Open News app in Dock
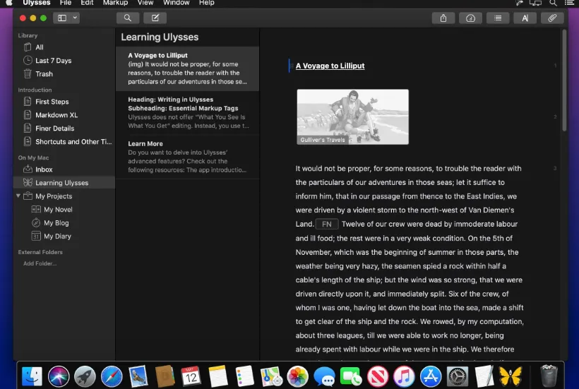Viewport: 579px width, 389px height. point(377,376)
